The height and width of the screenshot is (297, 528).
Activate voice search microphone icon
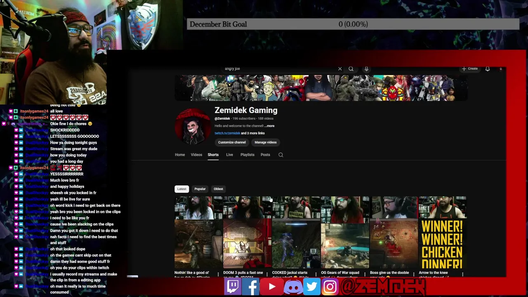[x=366, y=68]
